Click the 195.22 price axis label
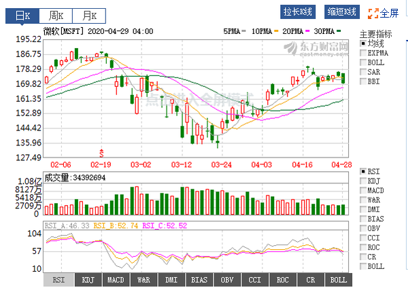This screenshot has height=292, width=408. click(29, 39)
